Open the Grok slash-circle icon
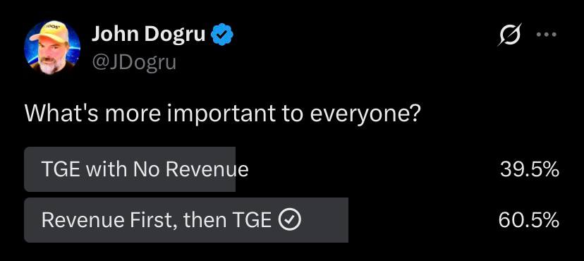 point(510,35)
